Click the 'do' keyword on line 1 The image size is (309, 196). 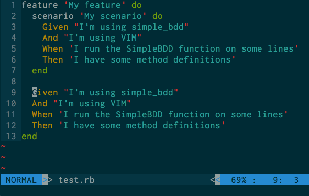pos(137,5)
